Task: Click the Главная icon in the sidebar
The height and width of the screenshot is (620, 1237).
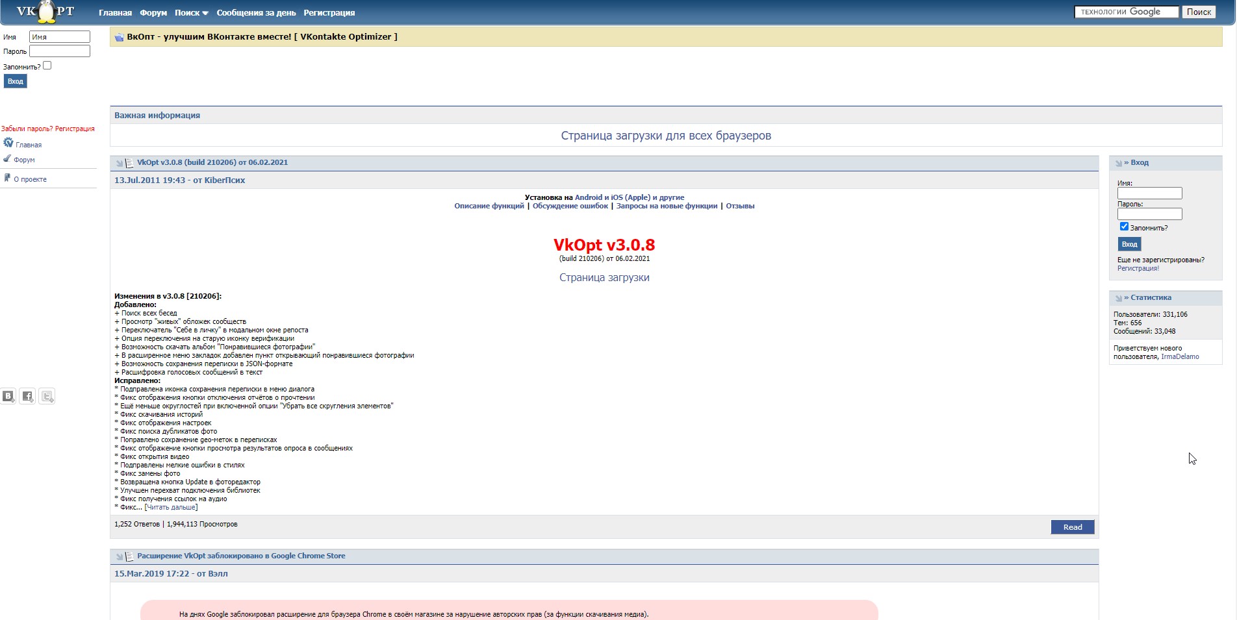Action: click(x=8, y=143)
